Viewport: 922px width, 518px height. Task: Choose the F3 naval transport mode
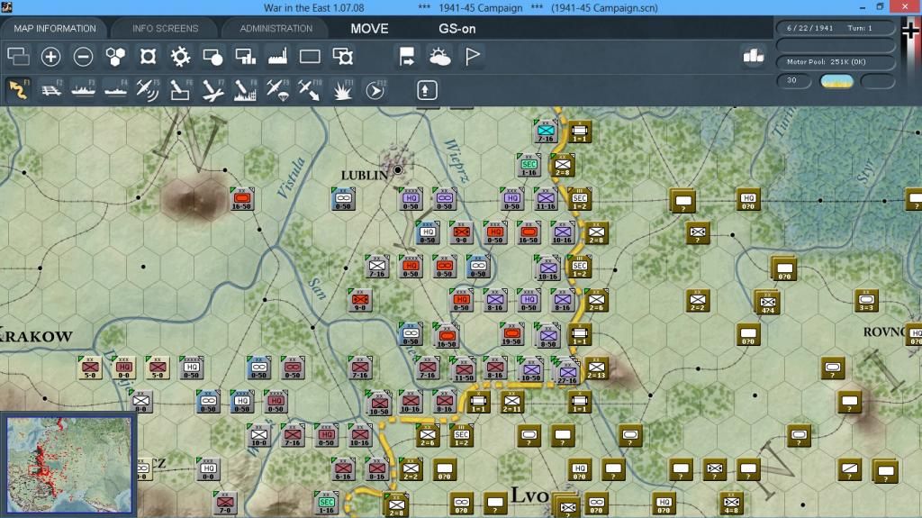coord(83,89)
